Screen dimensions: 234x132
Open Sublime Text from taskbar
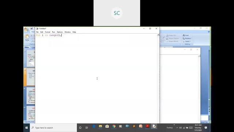(x=134, y=126)
